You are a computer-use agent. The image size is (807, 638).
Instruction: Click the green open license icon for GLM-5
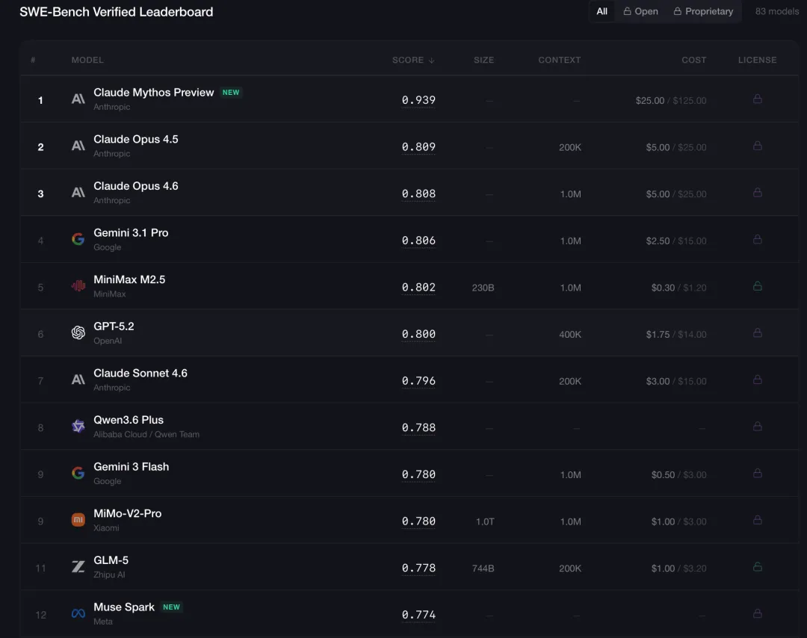[x=757, y=567]
